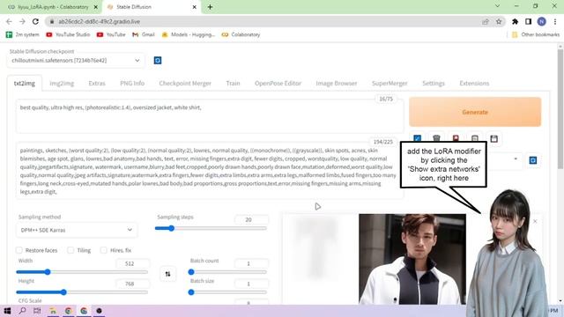The height and width of the screenshot is (317, 564).
Task: Clear the prompt with the trash icon
Action: pyautogui.click(x=436, y=138)
